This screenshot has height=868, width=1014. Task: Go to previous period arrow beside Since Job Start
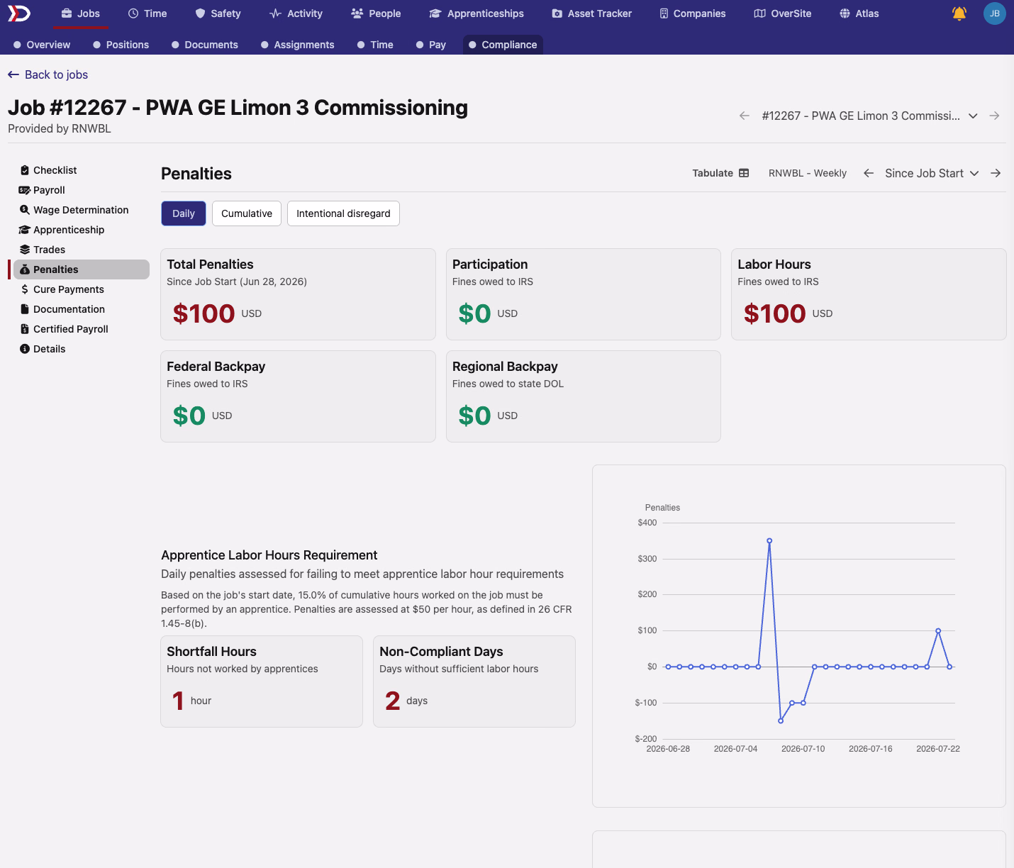(x=869, y=173)
